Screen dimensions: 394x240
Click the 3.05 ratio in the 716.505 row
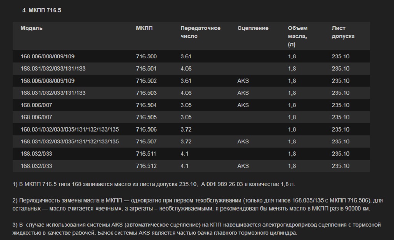186,117
